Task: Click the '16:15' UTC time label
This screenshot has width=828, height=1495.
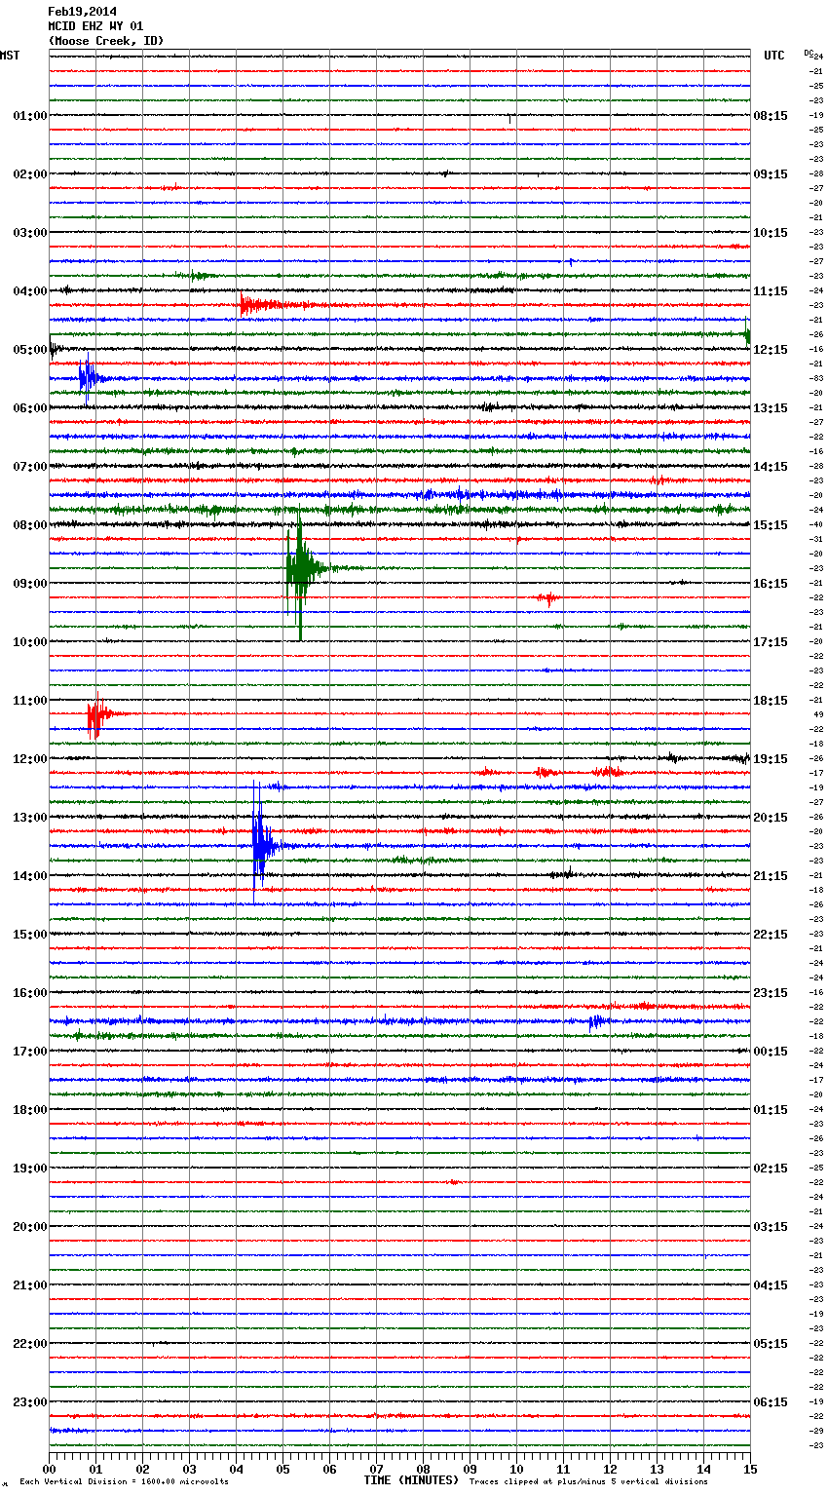Action: pos(771,584)
